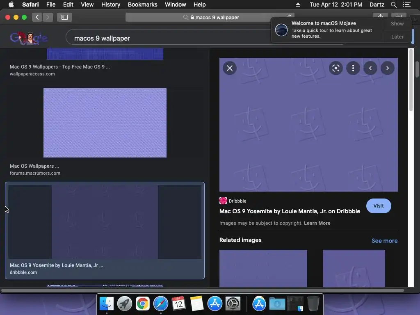Open the large preview image
The height and width of the screenshot is (315, 420).
(308, 125)
